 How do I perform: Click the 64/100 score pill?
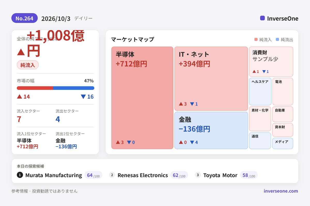(x=93, y=175)
